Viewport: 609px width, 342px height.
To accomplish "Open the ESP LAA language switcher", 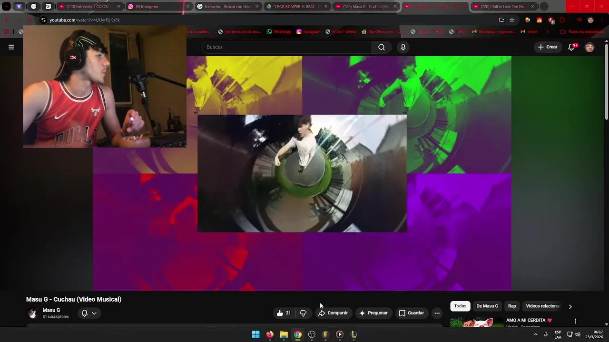I will (x=558, y=334).
